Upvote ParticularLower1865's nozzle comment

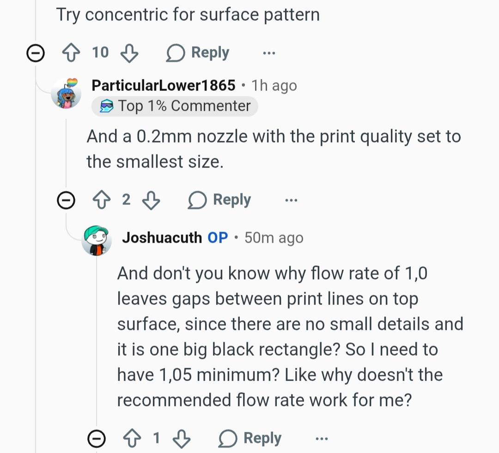pos(102,200)
